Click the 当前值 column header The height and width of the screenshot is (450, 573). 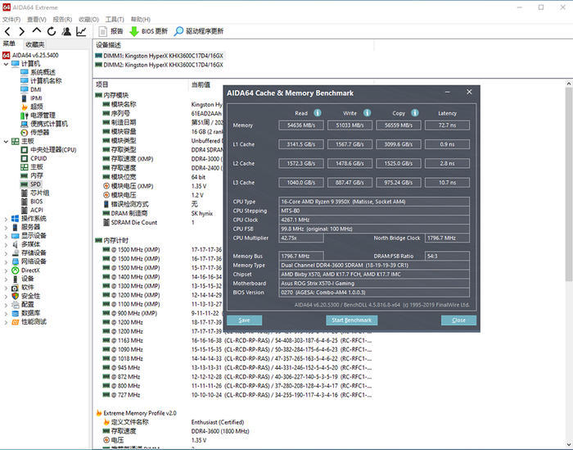[x=201, y=84]
